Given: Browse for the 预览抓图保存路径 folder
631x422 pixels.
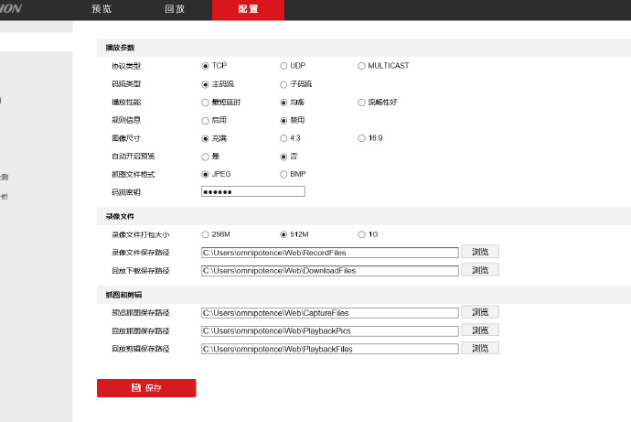Looking at the screenshot, I should pyautogui.click(x=480, y=312).
